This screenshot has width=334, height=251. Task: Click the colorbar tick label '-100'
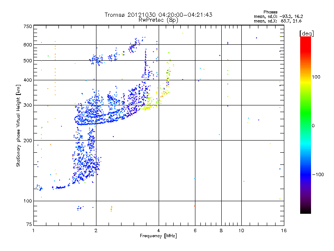318,174
